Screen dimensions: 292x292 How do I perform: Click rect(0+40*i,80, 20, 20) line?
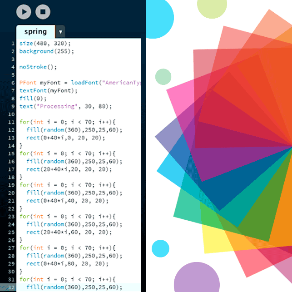pyautogui.click(x=67, y=263)
